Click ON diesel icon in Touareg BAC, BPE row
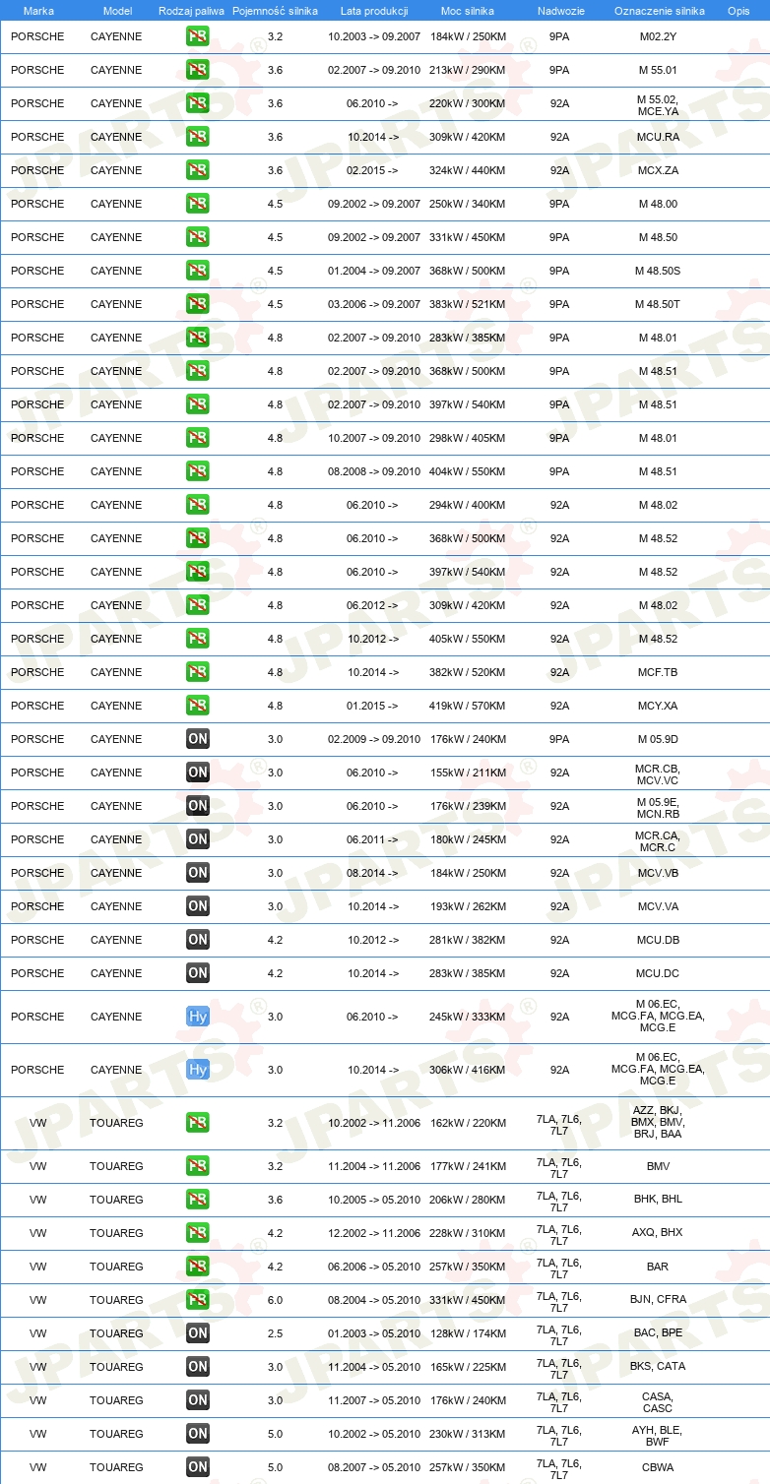This screenshot has height=1484, width=770. (197, 1333)
